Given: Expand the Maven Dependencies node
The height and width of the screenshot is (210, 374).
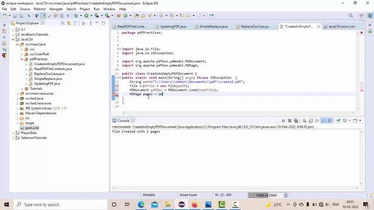Looking at the screenshot, I should [18, 113].
